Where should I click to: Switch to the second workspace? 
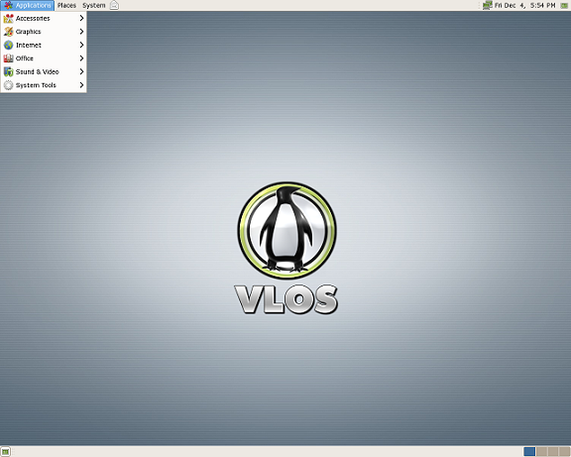pyautogui.click(x=541, y=451)
